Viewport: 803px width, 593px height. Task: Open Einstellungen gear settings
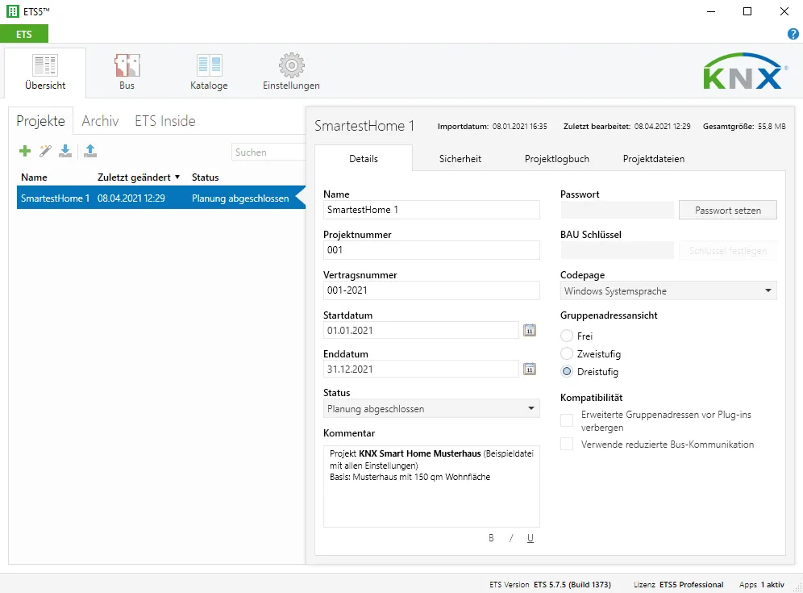pyautogui.click(x=291, y=73)
